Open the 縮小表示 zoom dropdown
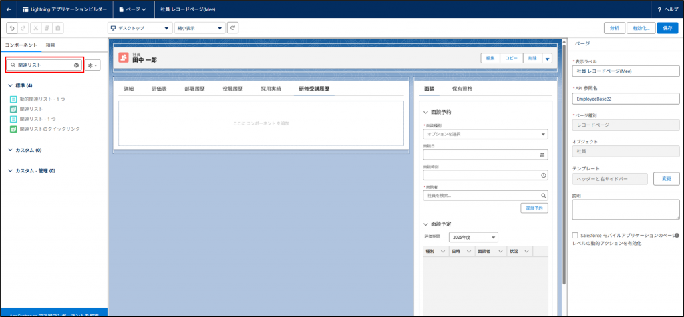The image size is (684, 317). [x=200, y=28]
